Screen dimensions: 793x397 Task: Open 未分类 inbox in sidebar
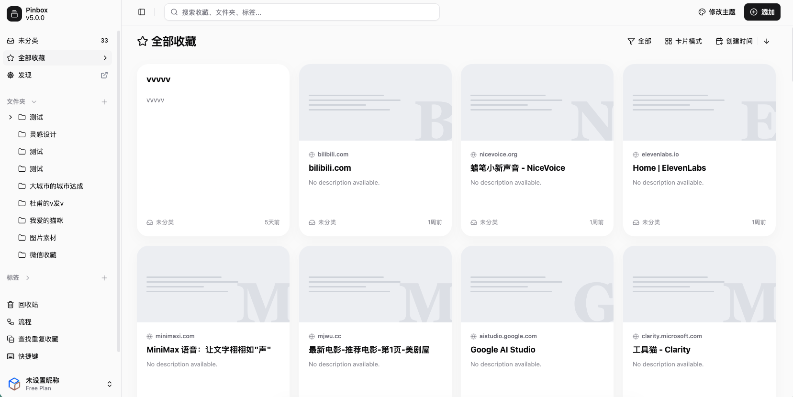tap(57, 41)
